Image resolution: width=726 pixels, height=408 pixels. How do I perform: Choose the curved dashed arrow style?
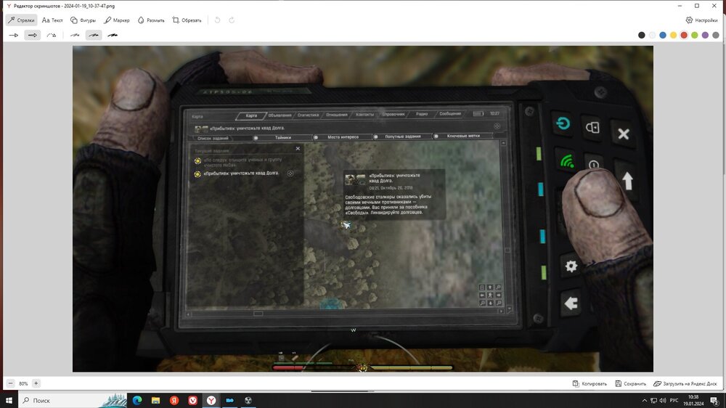tap(52, 35)
